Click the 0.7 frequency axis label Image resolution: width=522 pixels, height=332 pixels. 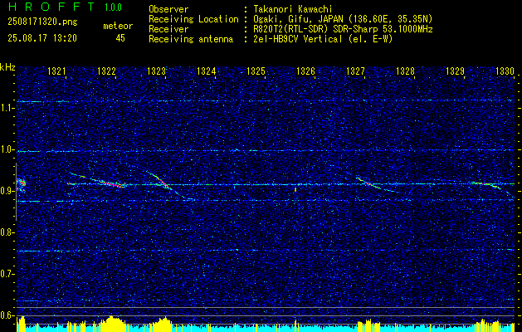click(x=7, y=274)
